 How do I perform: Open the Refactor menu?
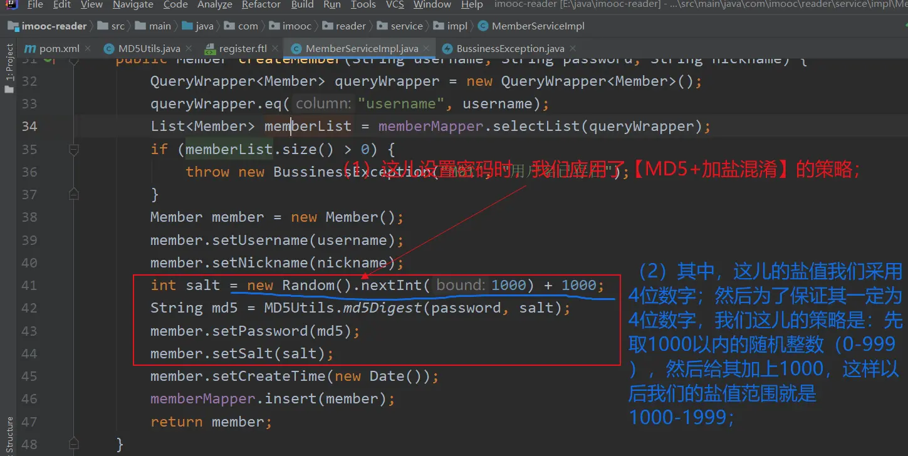point(261,5)
